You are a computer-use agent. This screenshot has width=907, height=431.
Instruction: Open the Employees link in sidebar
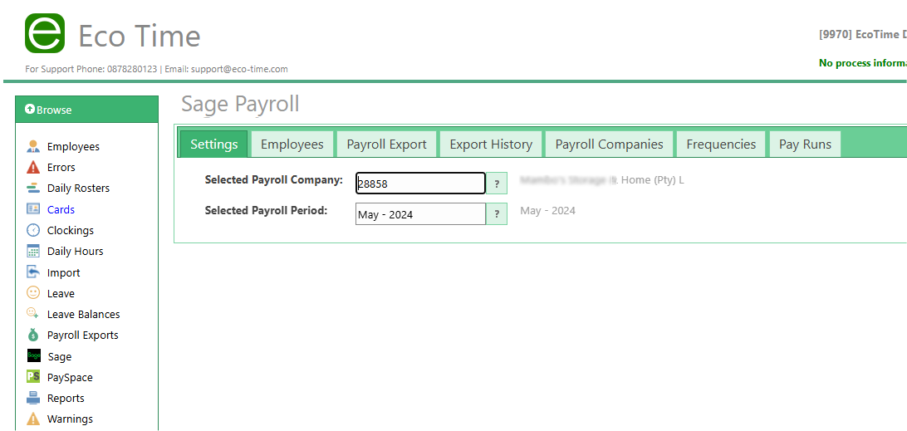click(73, 146)
